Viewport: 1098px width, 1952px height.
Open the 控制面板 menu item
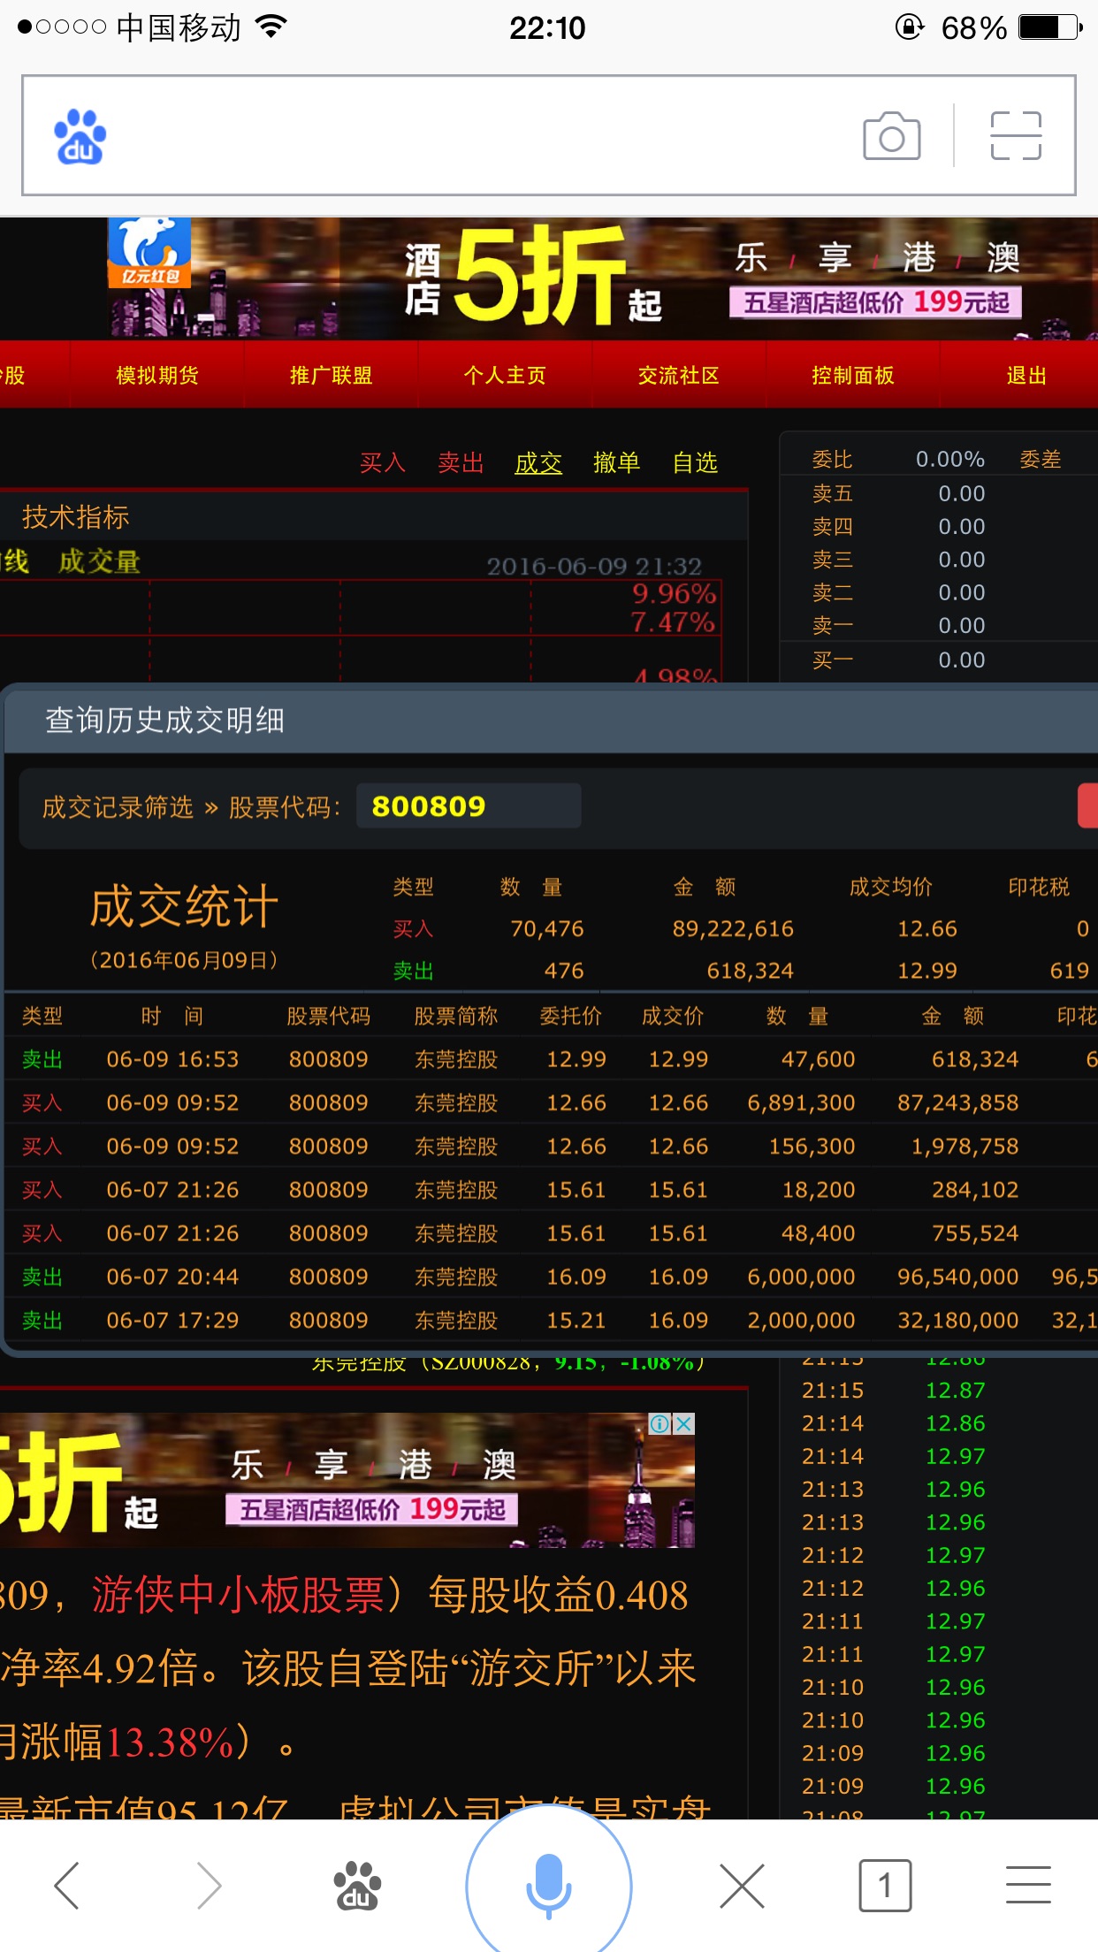[x=852, y=376]
